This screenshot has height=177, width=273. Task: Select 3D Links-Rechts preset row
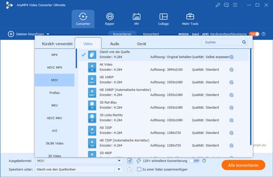pos(164,118)
